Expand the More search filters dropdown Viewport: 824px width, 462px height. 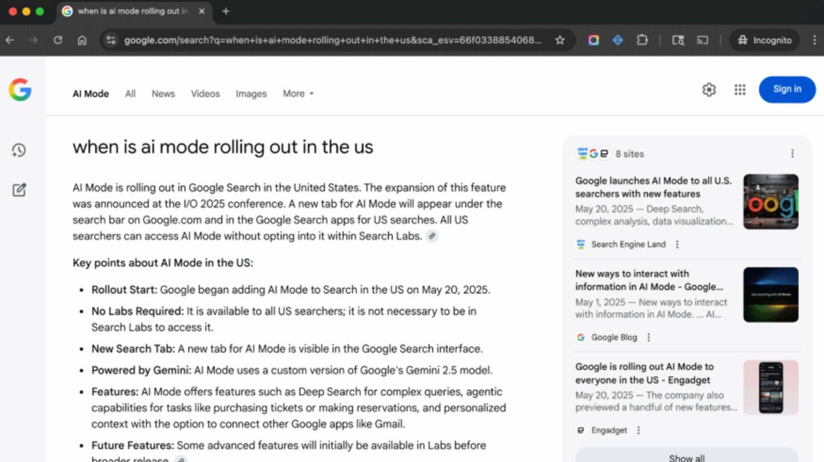298,94
